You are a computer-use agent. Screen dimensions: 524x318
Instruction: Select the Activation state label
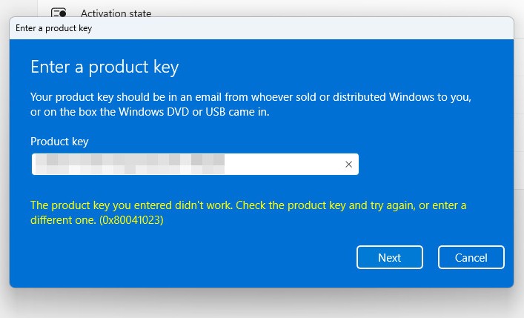[x=116, y=13]
